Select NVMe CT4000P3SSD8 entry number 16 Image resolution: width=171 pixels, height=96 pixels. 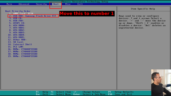click(x=23, y=49)
